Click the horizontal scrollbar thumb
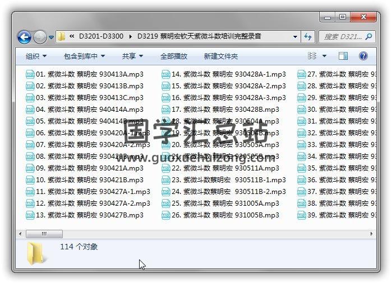 click(44, 234)
